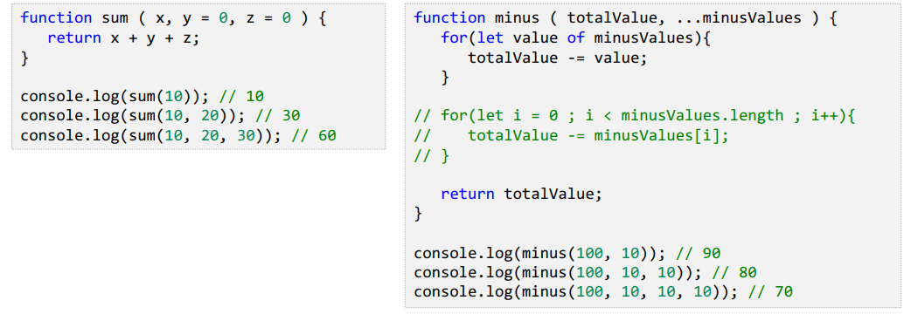Click the line "function sum ( x, y = 0, z = 0 ) {"

pos(173,18)
